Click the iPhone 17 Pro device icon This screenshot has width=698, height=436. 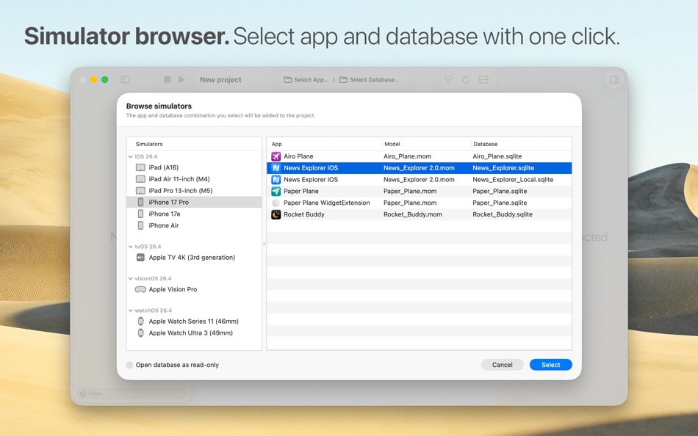(x=140, y=202)
